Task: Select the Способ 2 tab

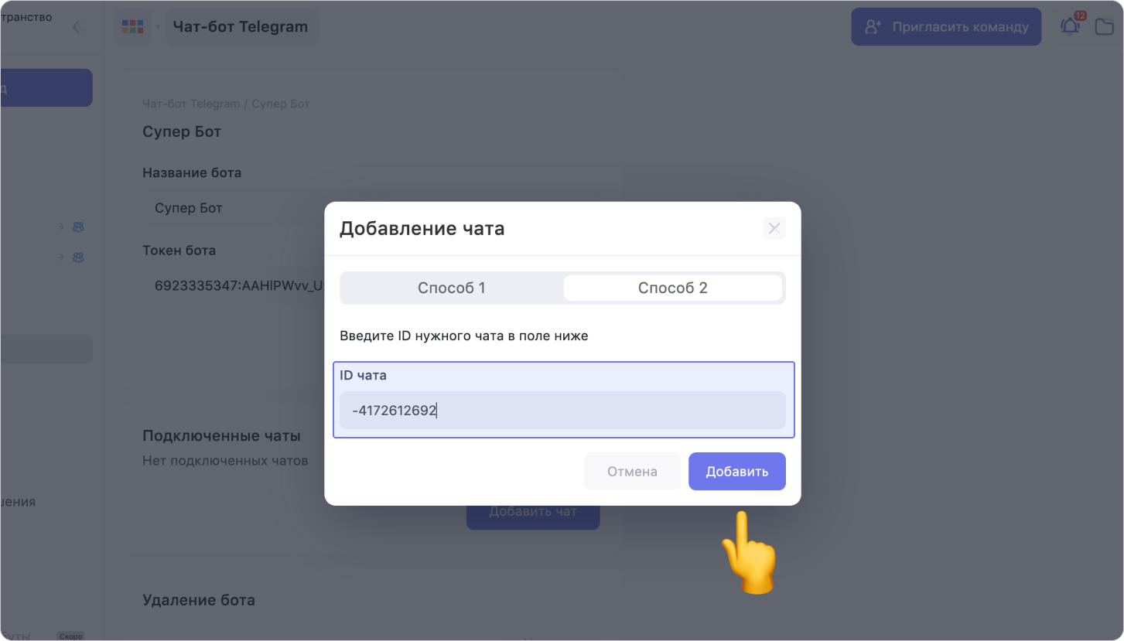Action: pos(672,288)
